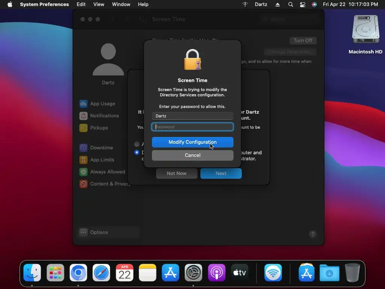The height and width of the screenshot is (289, 385).
Task: Open the App Store next to Notes
Action: tap(170, 273)
